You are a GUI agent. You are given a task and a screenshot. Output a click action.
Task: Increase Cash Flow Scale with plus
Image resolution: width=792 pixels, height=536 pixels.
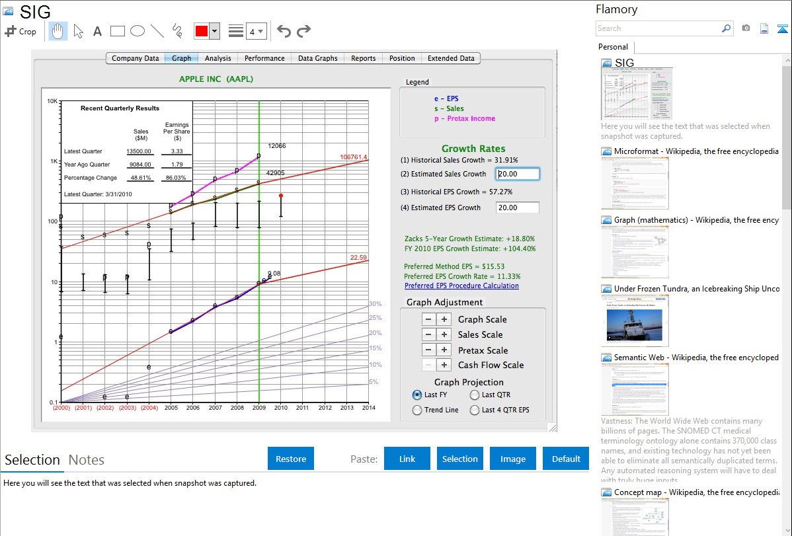444,365
